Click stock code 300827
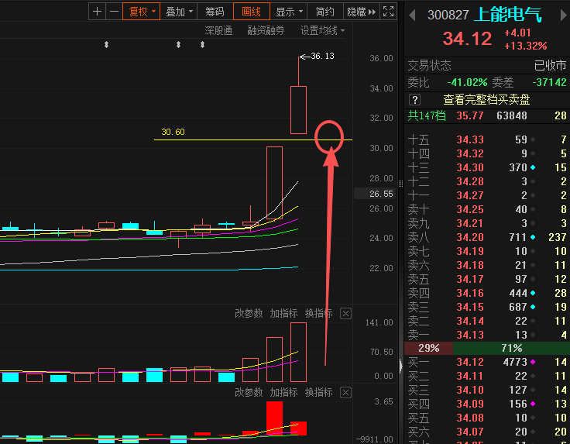This screenshot has width=570, height=444. point(448,15)
